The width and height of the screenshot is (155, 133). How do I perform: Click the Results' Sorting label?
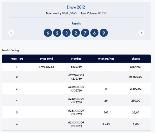point(10,50)
